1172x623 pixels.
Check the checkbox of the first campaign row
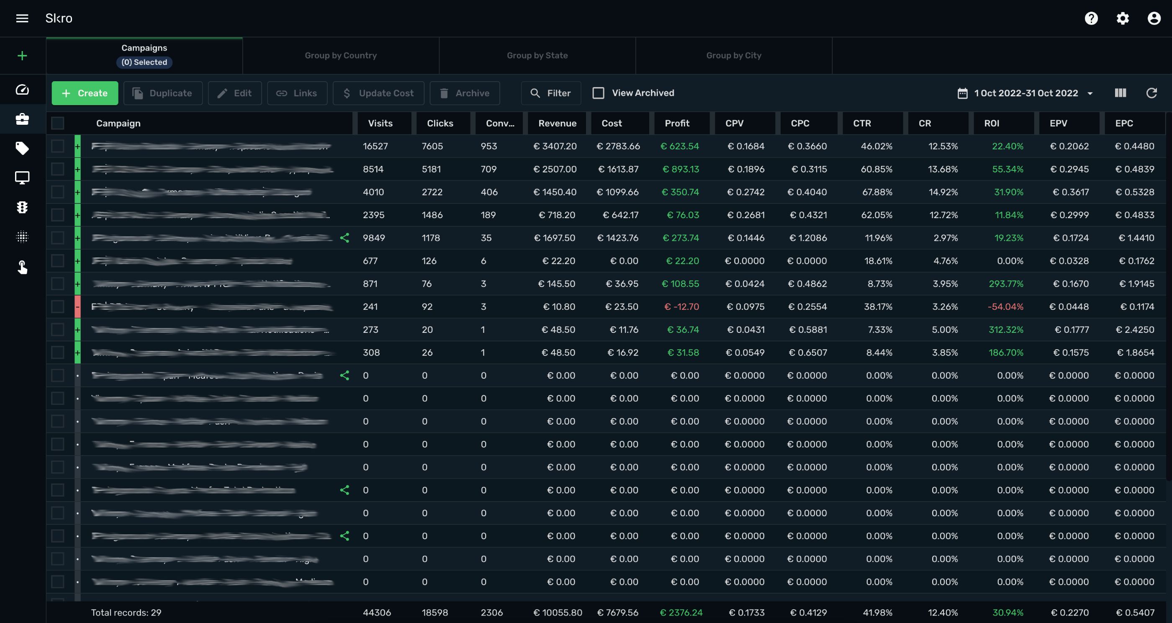tap(58, 146)
